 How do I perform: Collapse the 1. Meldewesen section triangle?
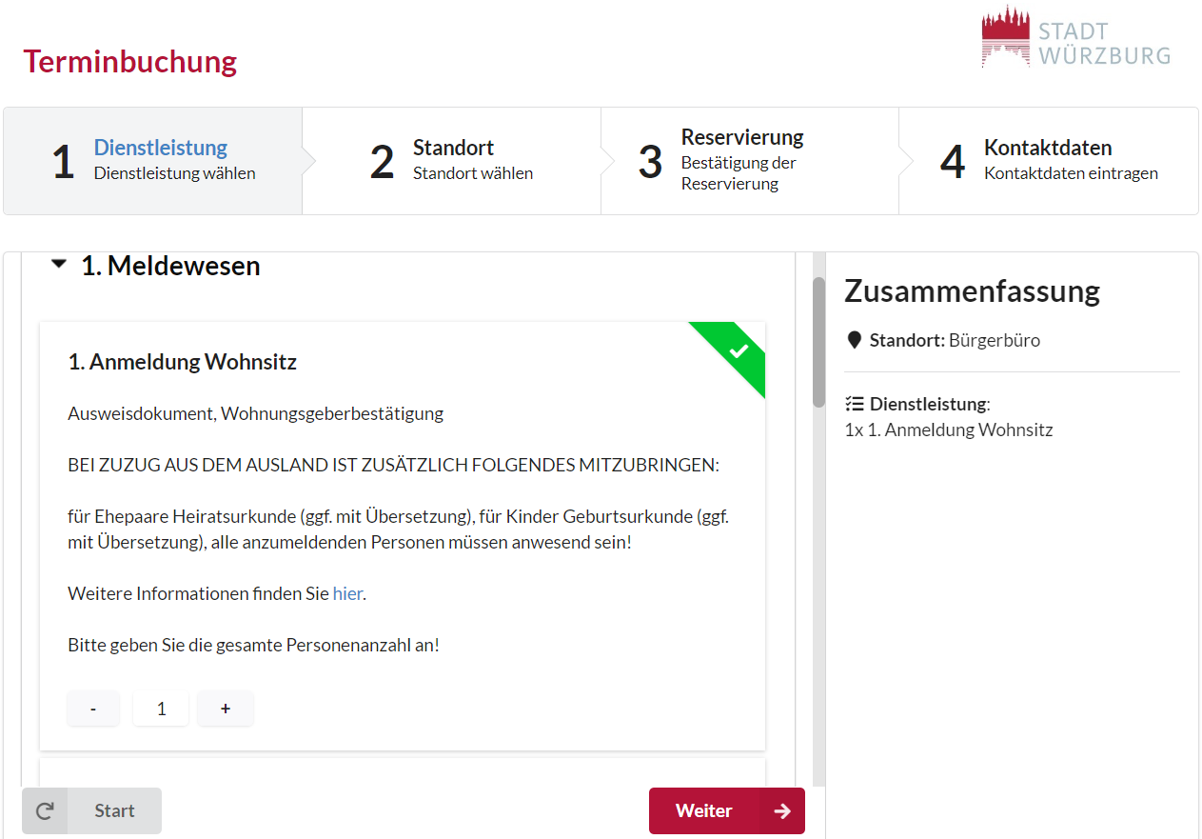59,265
